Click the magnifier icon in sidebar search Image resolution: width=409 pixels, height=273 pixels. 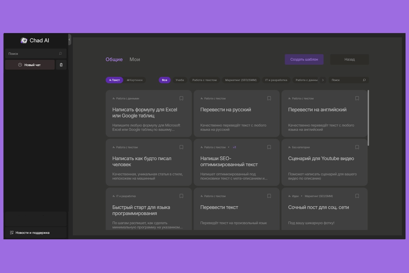[x=60, y=54]
